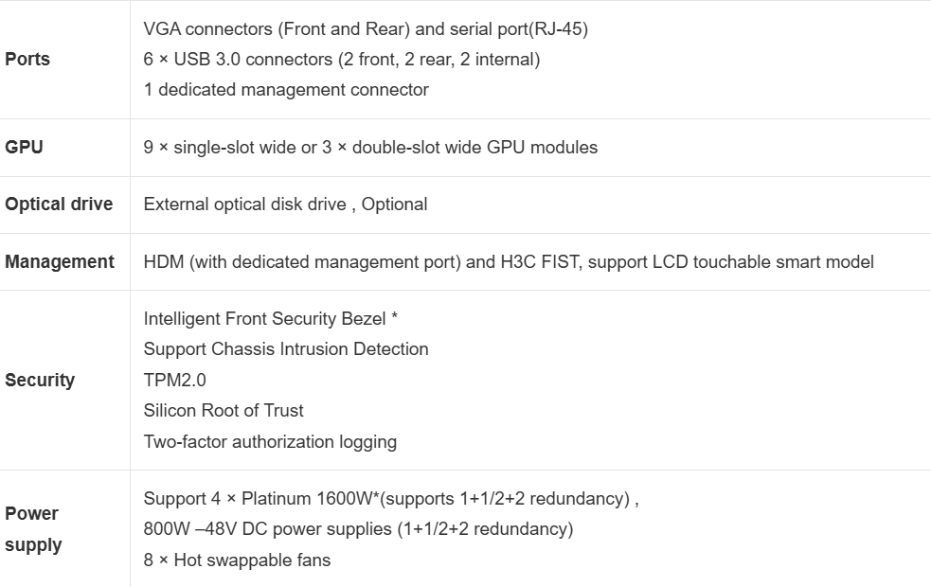Viewport: 931px width, 587px height.
Task: Click the Platinum 1600W power supply line
Action: tap(390, 498)
